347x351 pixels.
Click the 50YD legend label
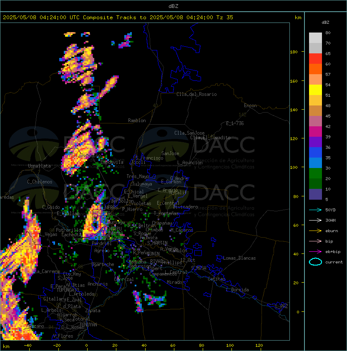[x=330, y=210]
